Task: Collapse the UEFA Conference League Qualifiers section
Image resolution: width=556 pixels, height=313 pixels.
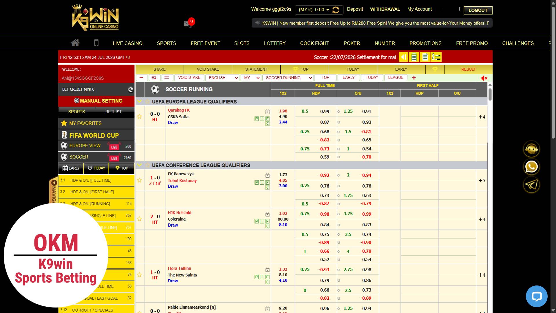Action: coord(140,165)
